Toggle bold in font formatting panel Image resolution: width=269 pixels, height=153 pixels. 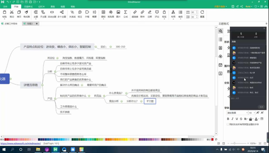[x=228, y=119]
